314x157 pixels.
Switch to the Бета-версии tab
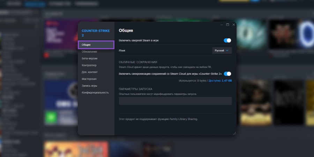(90, 59)
